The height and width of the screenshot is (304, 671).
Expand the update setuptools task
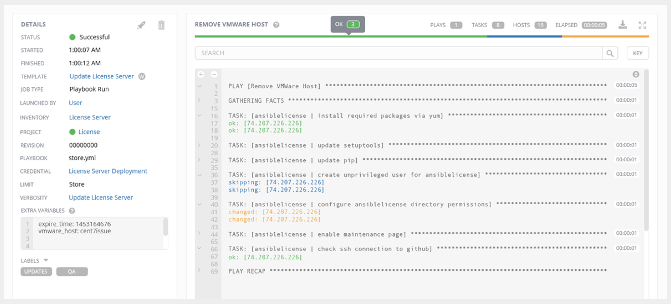pos(199,145)
